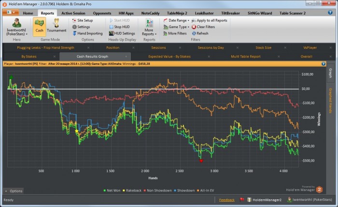Toggle Net Won line in legend

[113, 191]
